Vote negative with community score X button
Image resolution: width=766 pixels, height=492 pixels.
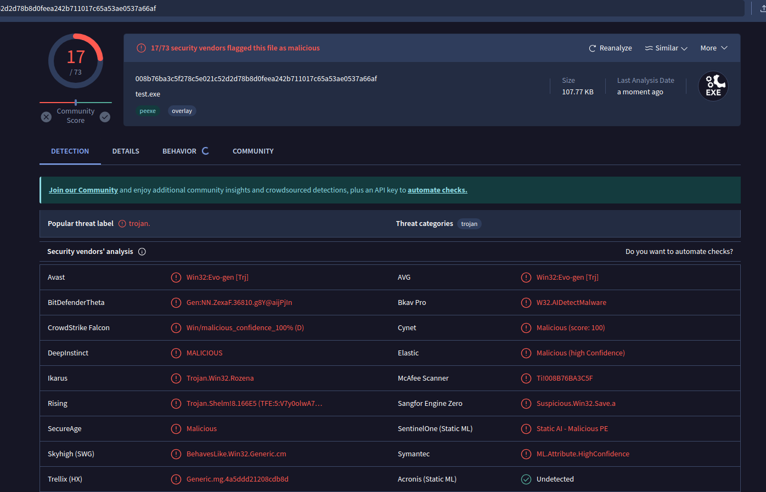click(x=46, y=117)
